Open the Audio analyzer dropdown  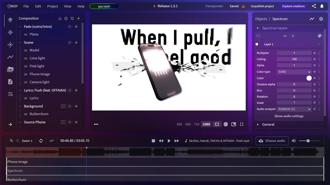tap(294, 109)
